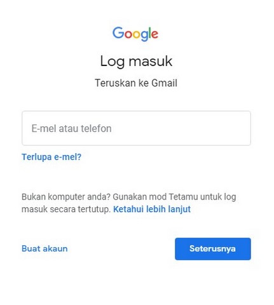Screen dimensions: 274x305
Task: Click the Google logo
Action: tap(135, 34)
